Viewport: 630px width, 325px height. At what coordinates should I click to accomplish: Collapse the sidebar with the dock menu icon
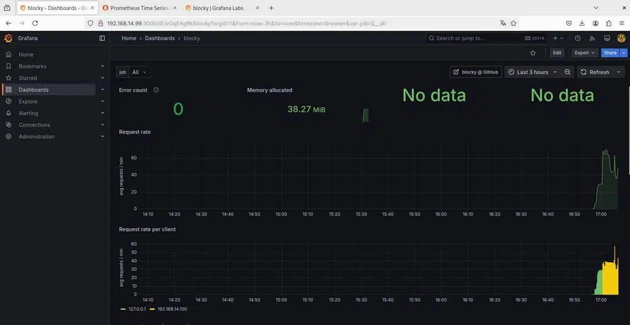pos(102,38)
